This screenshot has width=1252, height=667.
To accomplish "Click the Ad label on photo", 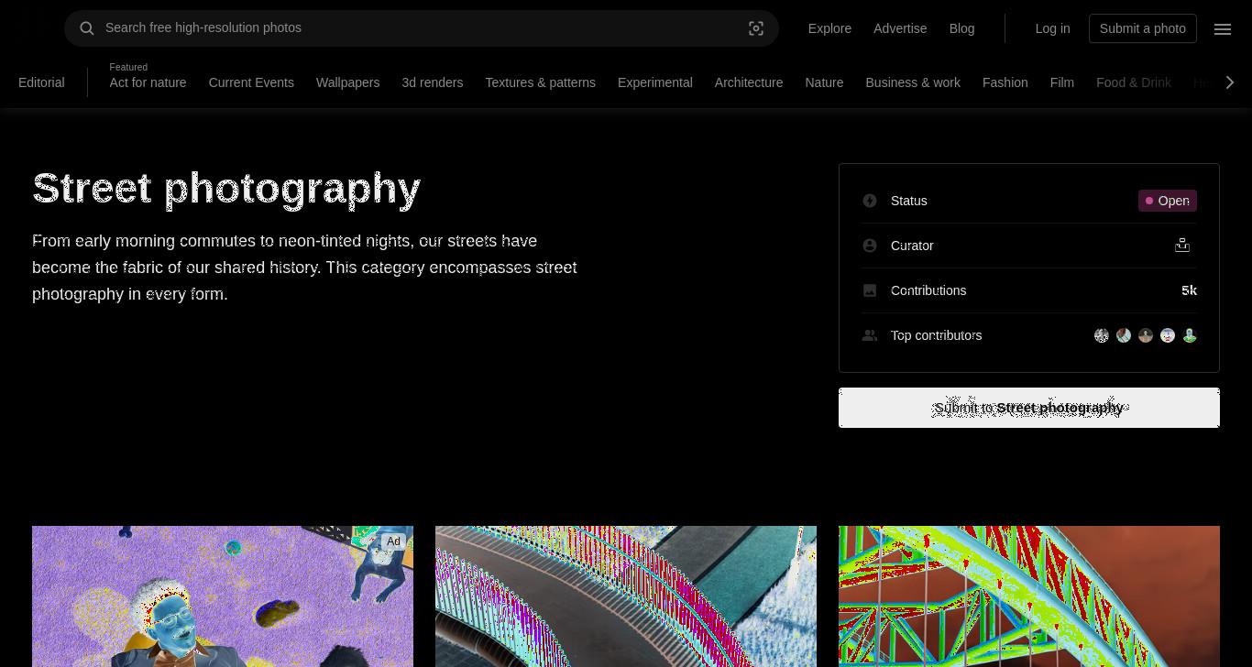I will point(393,541).
